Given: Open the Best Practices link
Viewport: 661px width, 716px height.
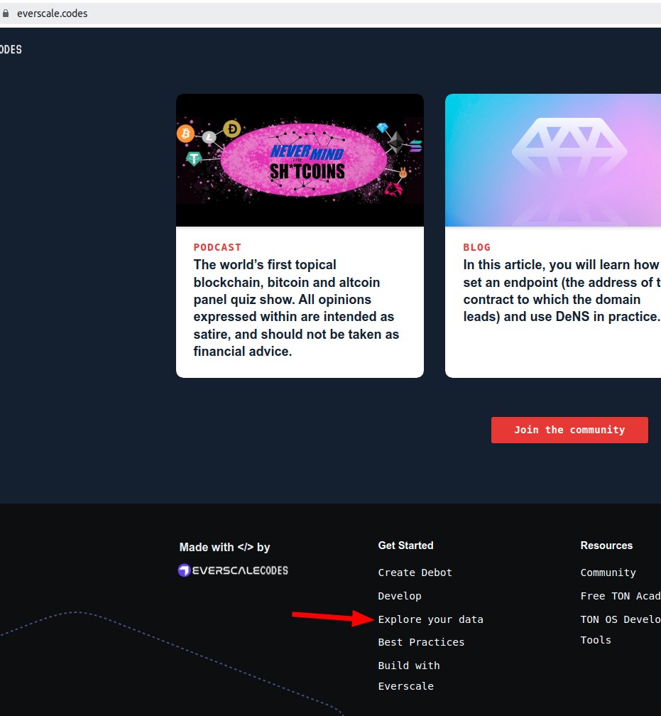Looking at the screenshot, I should (421, 642).
